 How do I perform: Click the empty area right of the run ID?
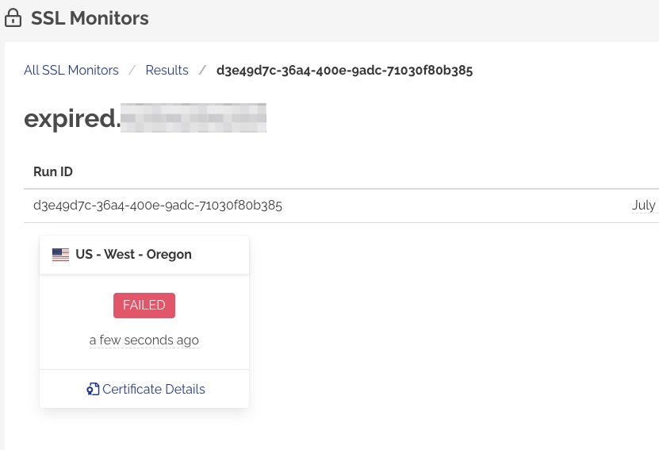[x=452, y=206]
